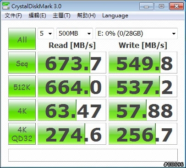
Task: Open the test count dropdown showing 5
Action: click(46, 33)
